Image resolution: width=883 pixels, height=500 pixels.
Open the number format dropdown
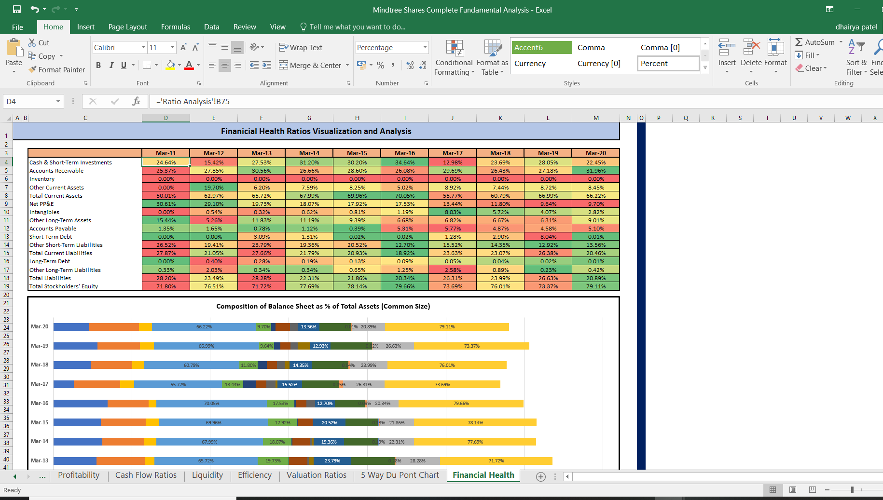(x=425, y=47)
